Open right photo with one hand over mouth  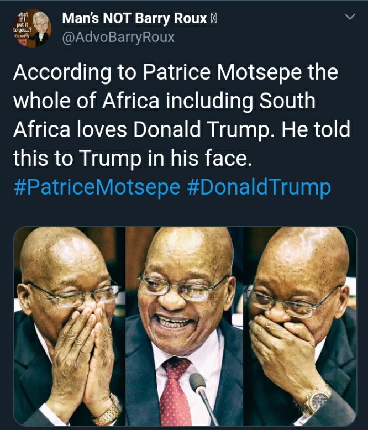[300, 326]
